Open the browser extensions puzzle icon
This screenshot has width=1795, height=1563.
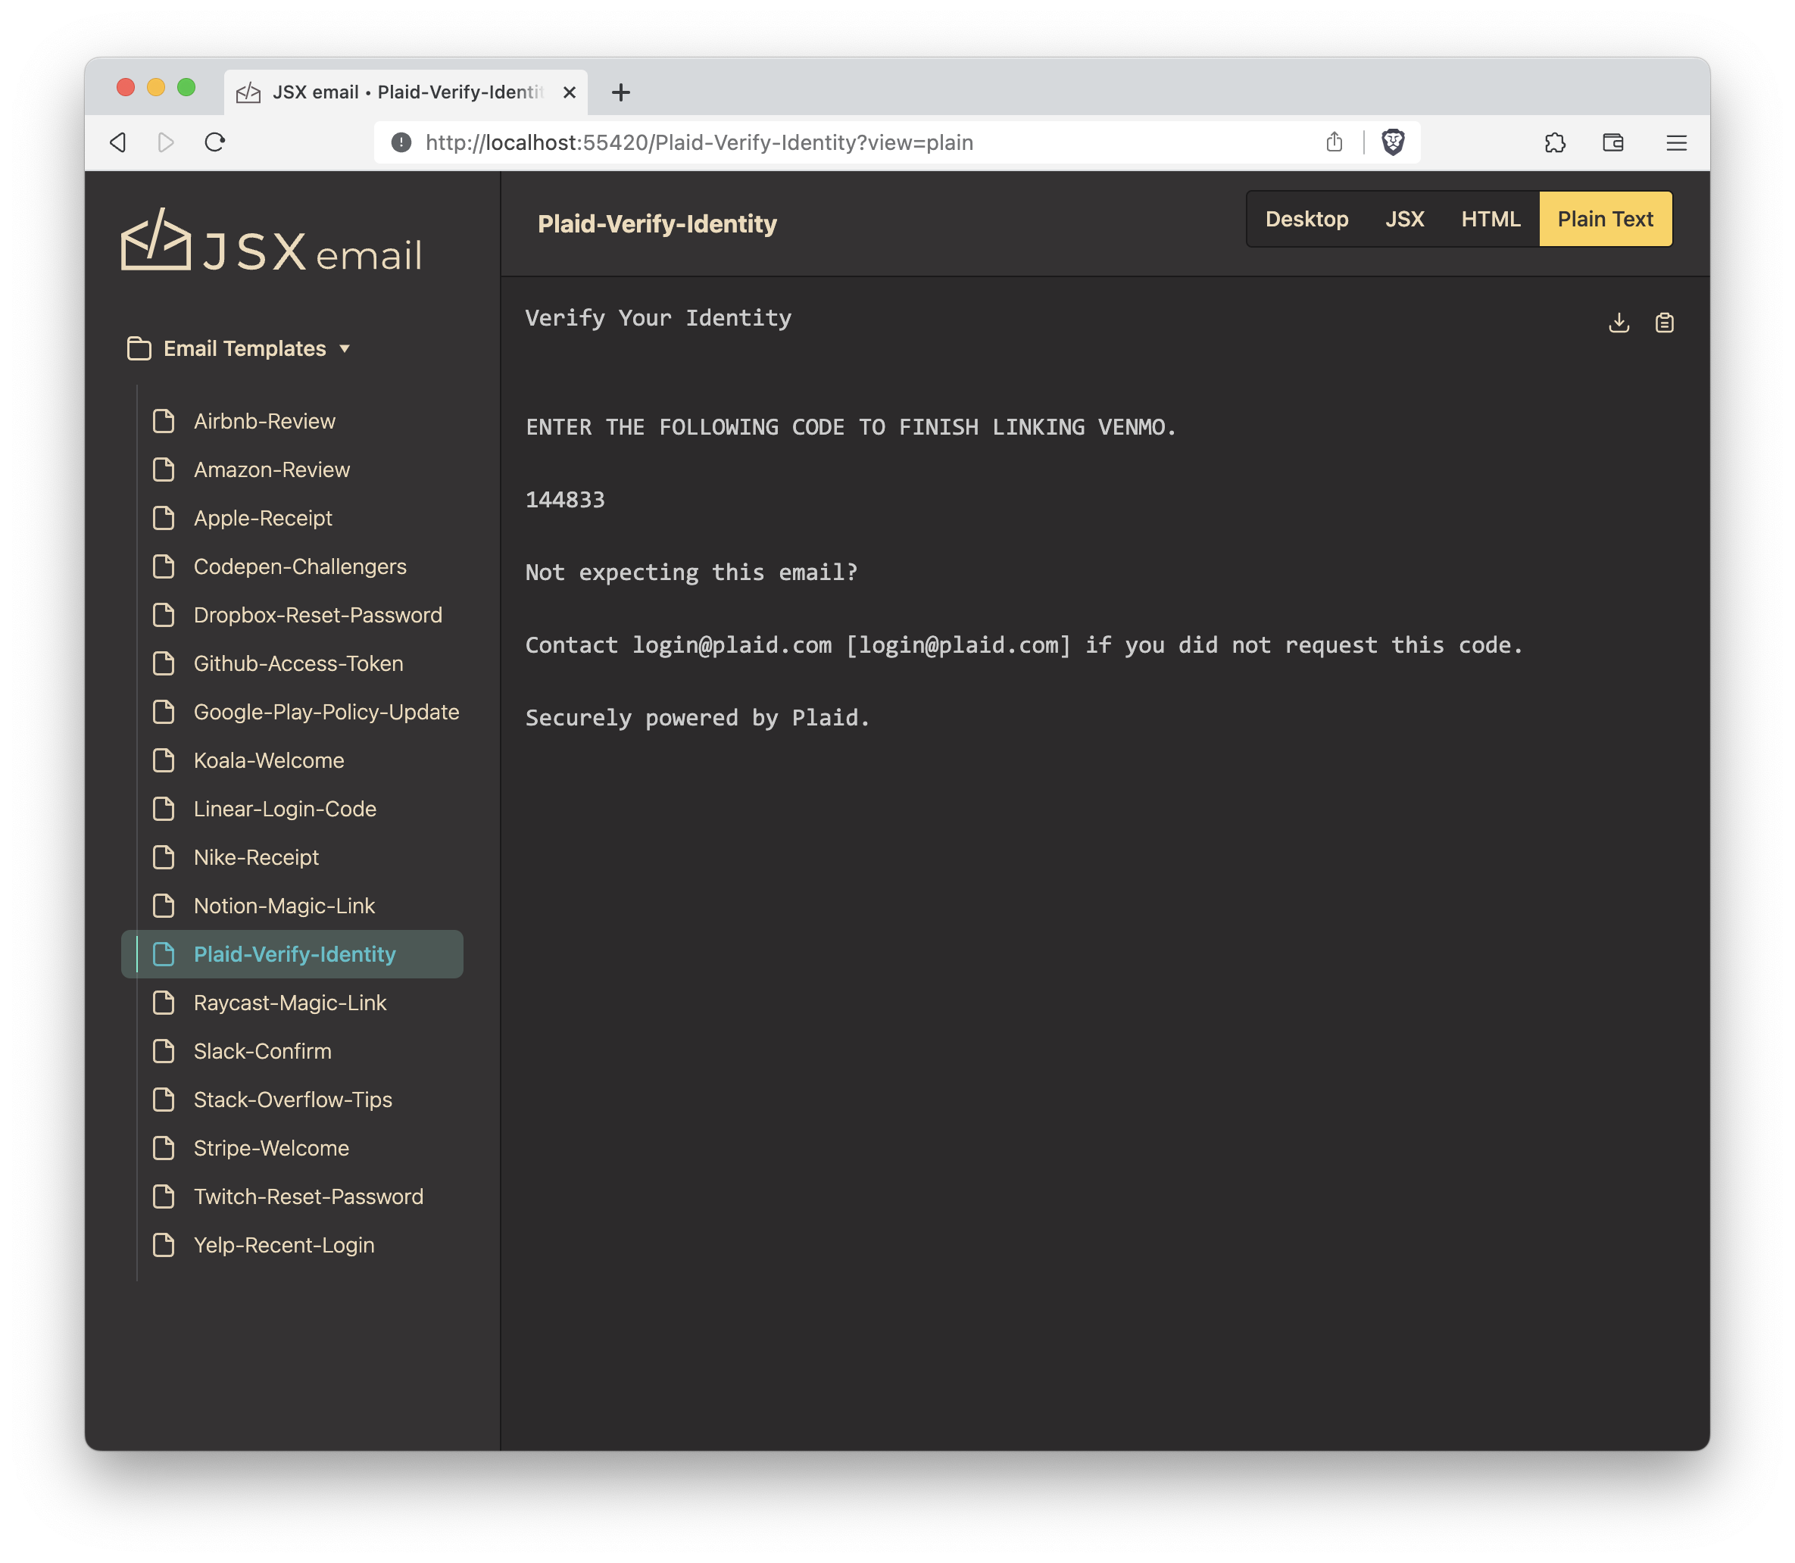pyautogui.click(x=1555, y=142)
